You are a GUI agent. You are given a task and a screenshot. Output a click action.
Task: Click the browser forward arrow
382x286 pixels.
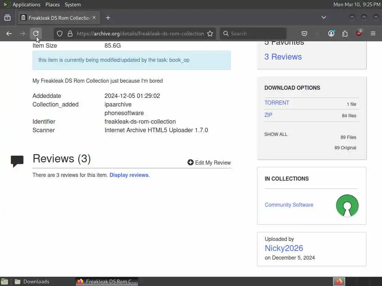pyautogui.click(x=22, y=34)
